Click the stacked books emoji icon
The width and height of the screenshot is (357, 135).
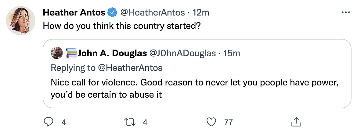(x=71, y=53)
